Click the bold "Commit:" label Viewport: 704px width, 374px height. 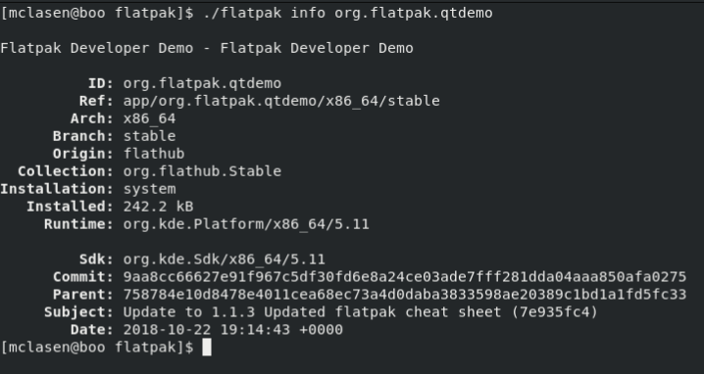click(83, 277)
